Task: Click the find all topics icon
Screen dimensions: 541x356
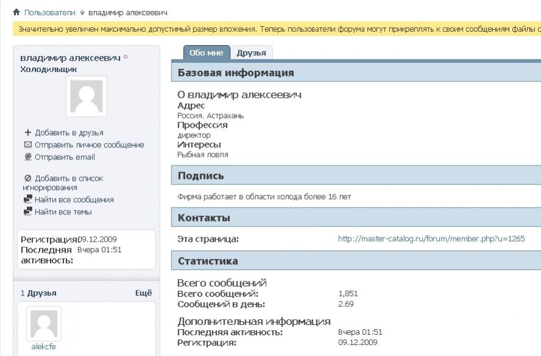Action: coord(27,212)
